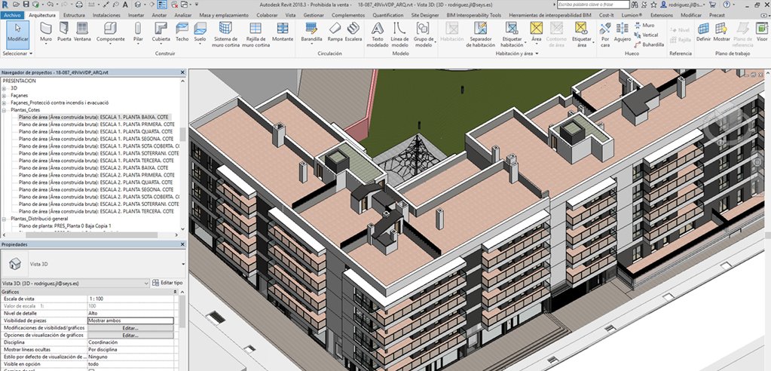Image resolution: width=771 pixels, height=371 pixels.
Task: Open the Vista ribbon tab
Action: (x=291, y=15)
